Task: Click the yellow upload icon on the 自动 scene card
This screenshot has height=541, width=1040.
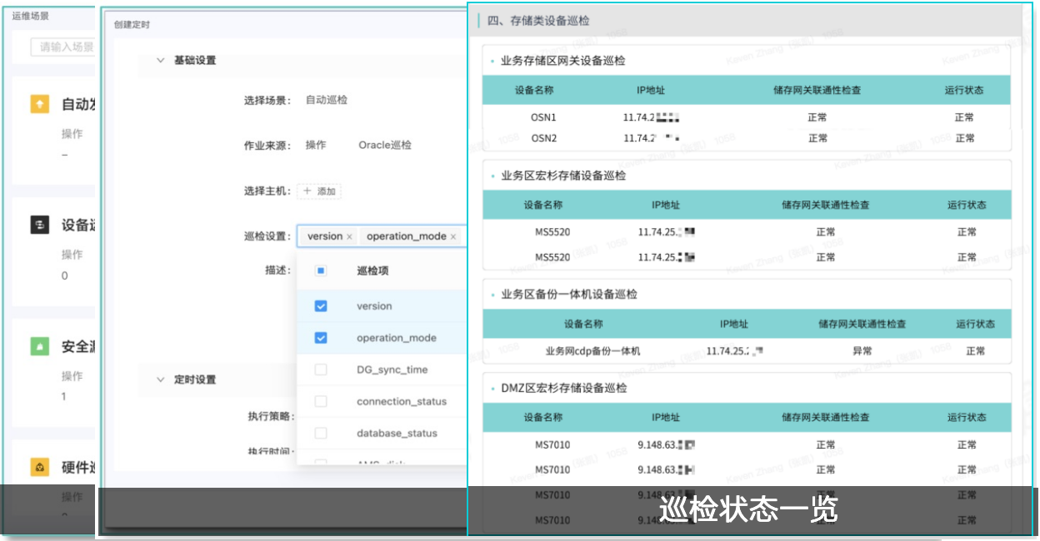Action: tap(39, 104)
